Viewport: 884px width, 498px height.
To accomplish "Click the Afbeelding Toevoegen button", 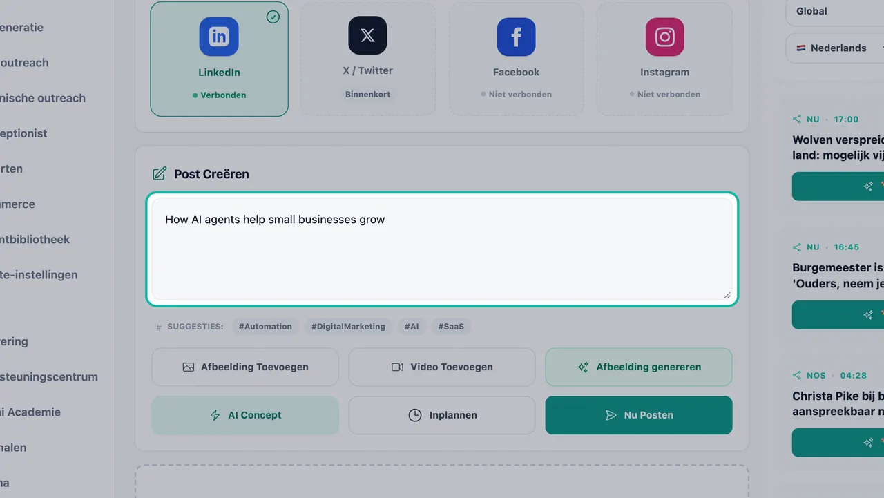I will 245,367.
